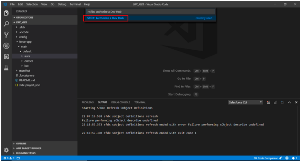Click the terminal window icon in status bar
The height and width of the screenshot is (161, 301).
pyautogui.click(x=18, y=158)
